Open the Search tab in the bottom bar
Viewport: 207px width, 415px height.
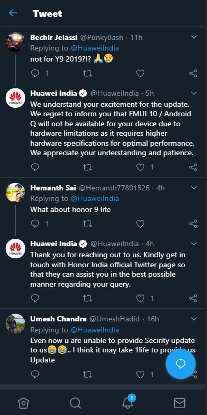[75, 403]
